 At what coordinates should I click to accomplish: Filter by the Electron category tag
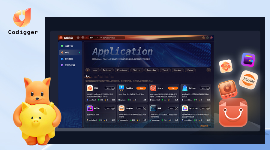click(122, 70)
